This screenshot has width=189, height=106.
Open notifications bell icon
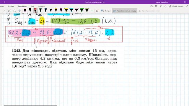click(x=165, y=6)
